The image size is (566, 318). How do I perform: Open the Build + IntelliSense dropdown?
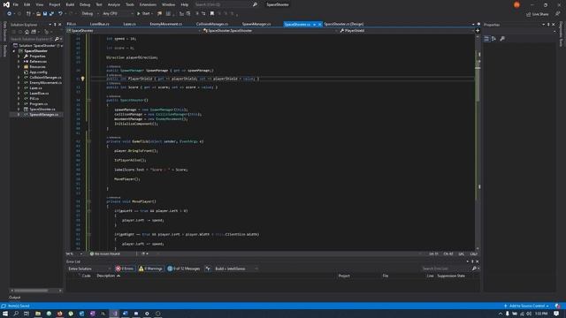pyautogui.click(x=236, y=269)
